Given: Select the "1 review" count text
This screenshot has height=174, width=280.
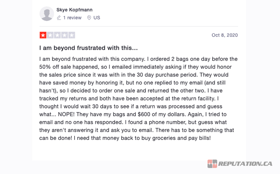Looking at the screenshot, I should [x=72, y=18].
